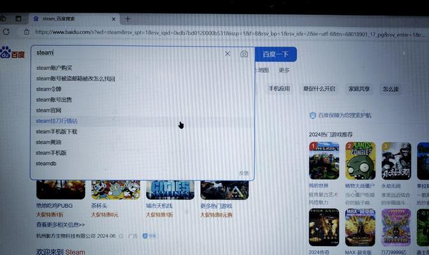Viewport: 429px width, 255px height.
Task: Open image search via the camera icon
Action: pyautogui.click(x=244, y=54)
